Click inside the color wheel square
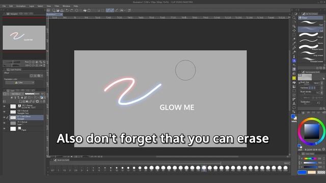Image resolution: width=326 pixels, height=183 pixels. (311, 131)
